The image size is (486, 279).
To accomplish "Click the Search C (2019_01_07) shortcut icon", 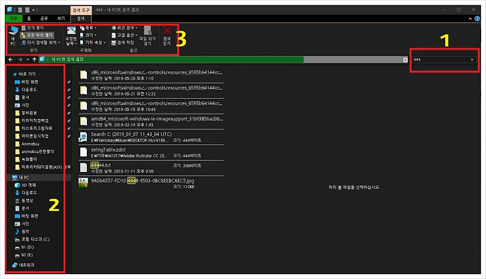I will pos(83,137).
